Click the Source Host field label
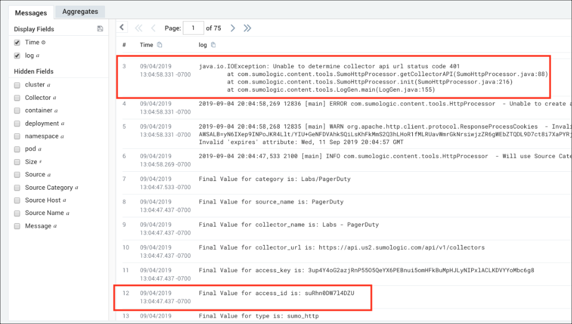 pos(43,200)
